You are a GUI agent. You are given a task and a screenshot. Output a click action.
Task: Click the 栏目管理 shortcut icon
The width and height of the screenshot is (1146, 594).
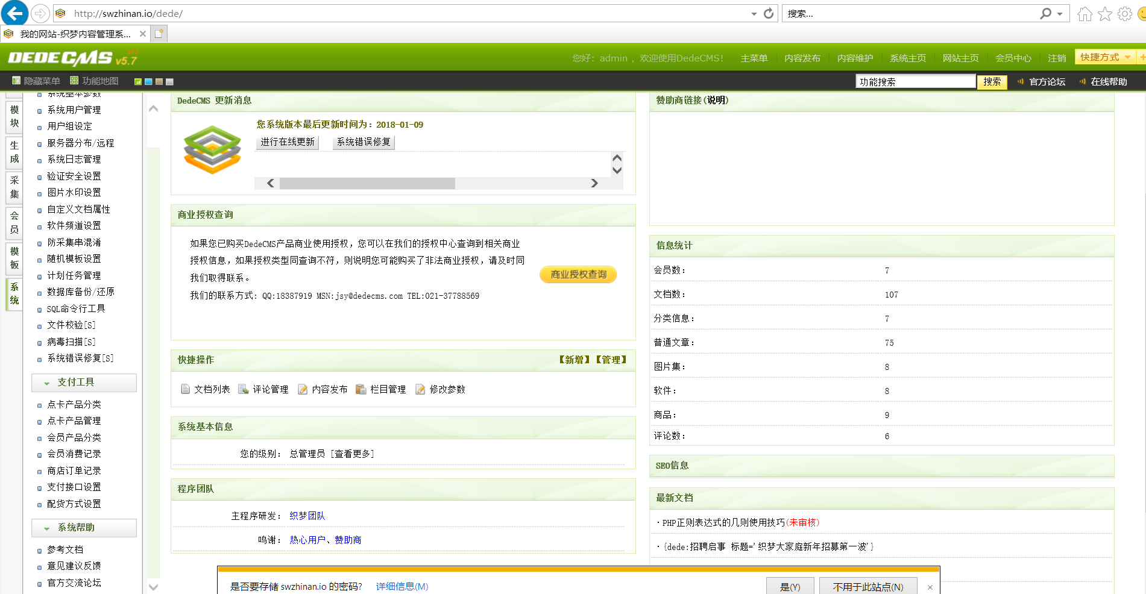pos(361,389)
